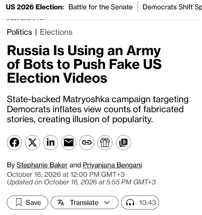Open Stephanie Baker author page
This screenshot has height=215, width=202.
42,165
